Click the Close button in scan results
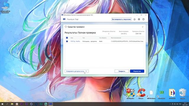The image size is (189, 106). pos(122,71)
